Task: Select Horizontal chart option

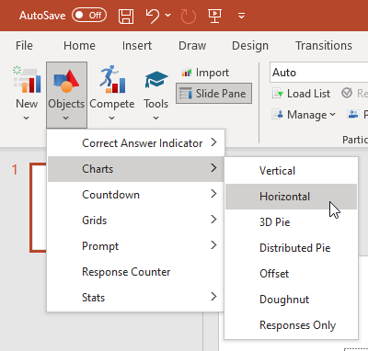Action: [291, 197]
